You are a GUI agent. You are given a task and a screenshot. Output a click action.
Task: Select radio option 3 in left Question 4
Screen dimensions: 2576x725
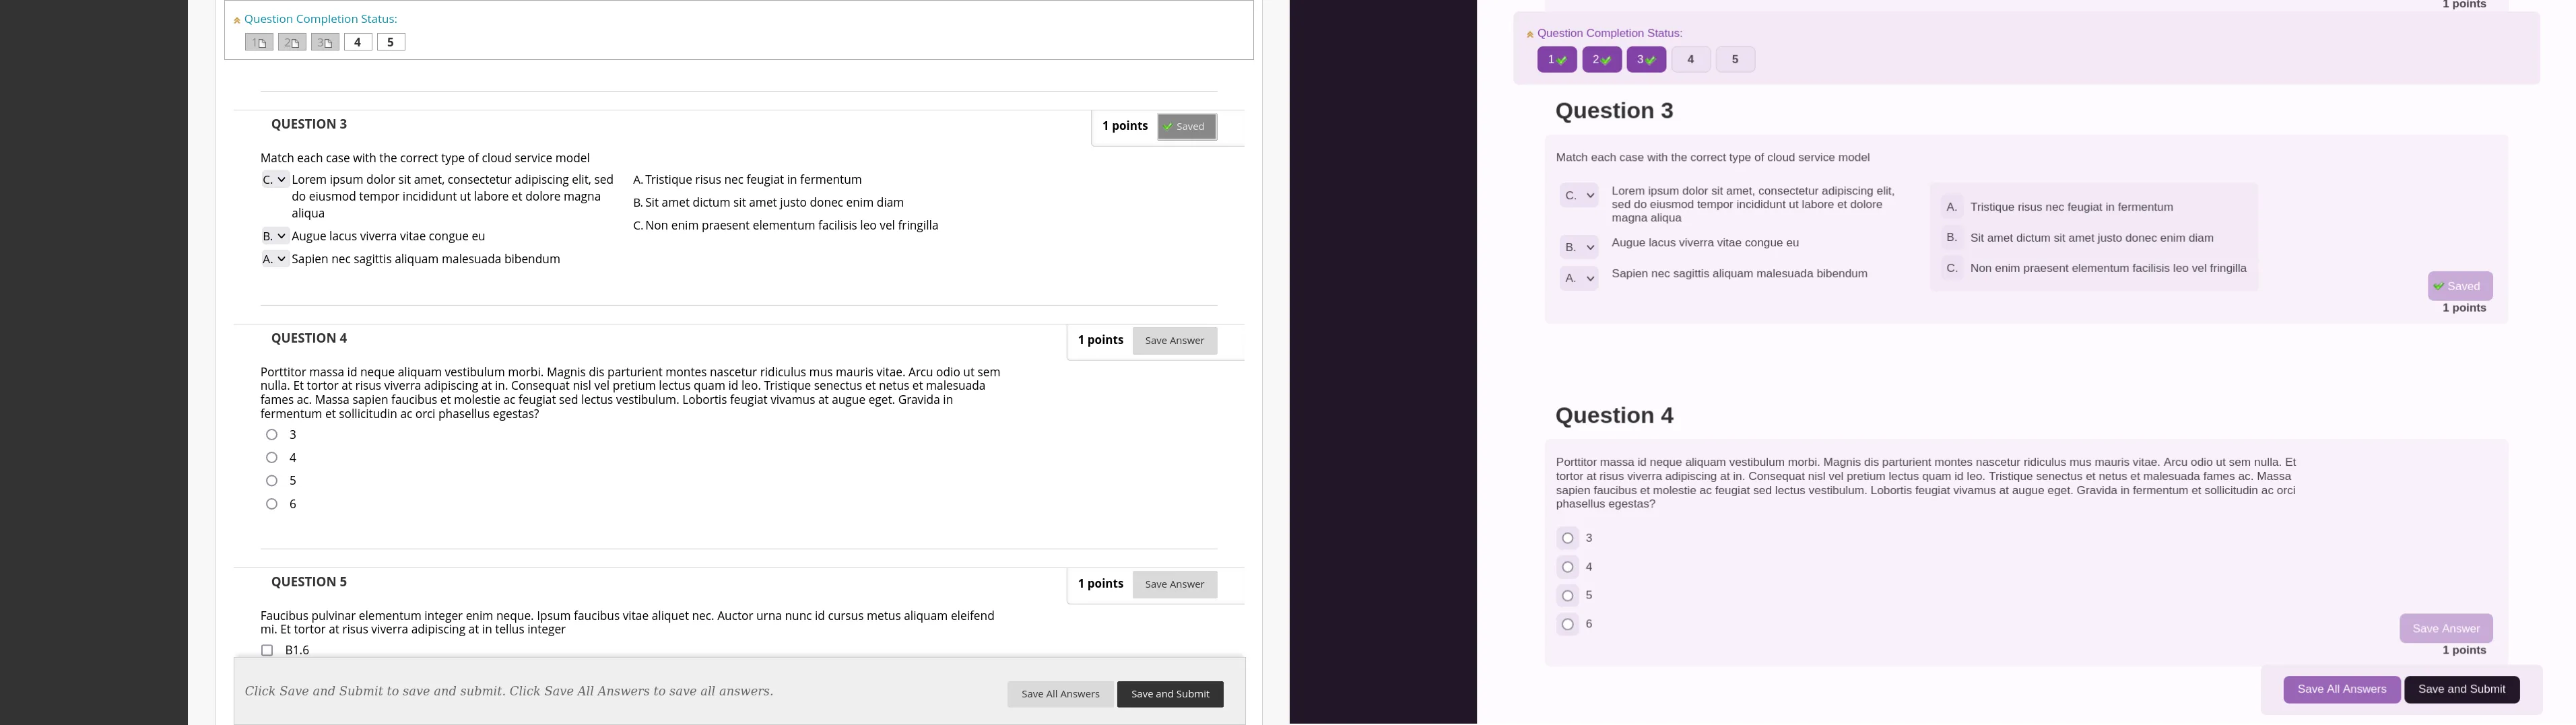pyautogui.click(x=272, y=435)
